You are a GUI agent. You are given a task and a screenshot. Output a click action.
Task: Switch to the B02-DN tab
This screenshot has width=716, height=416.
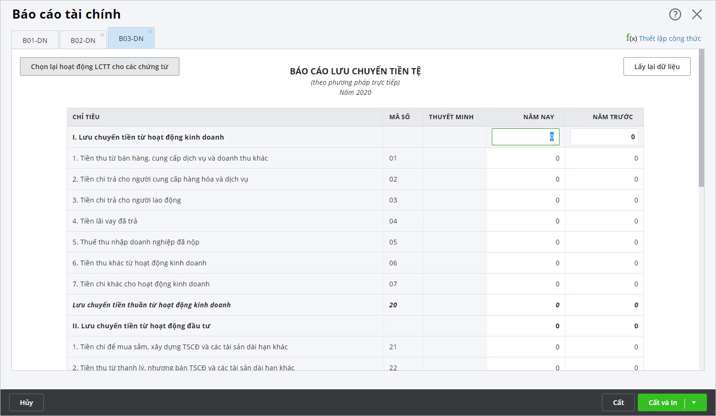pos(83,41)
